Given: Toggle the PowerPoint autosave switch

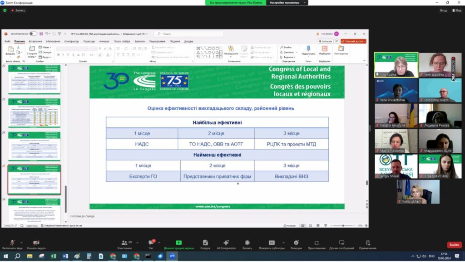Looking at the screenshot, I should 33,34.
